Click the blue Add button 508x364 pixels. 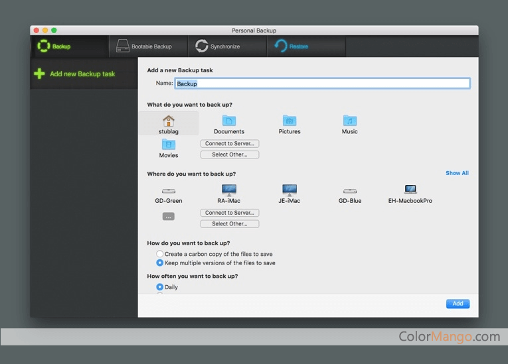458,304
